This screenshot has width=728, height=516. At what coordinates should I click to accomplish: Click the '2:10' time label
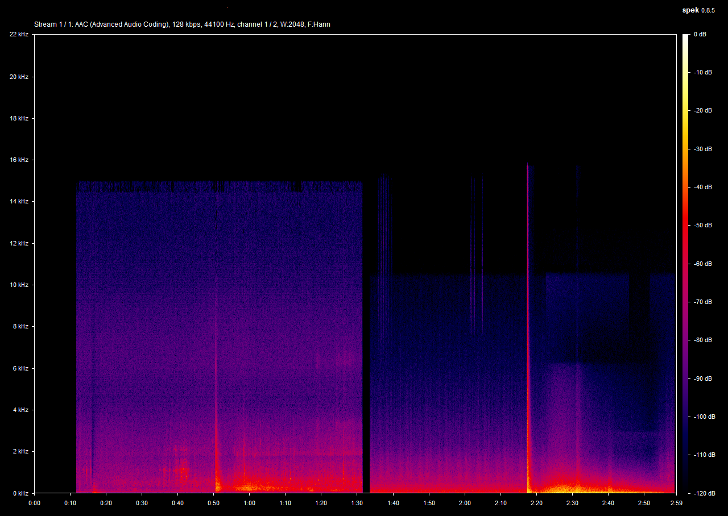pyautogui.click(x=500, y=503)
